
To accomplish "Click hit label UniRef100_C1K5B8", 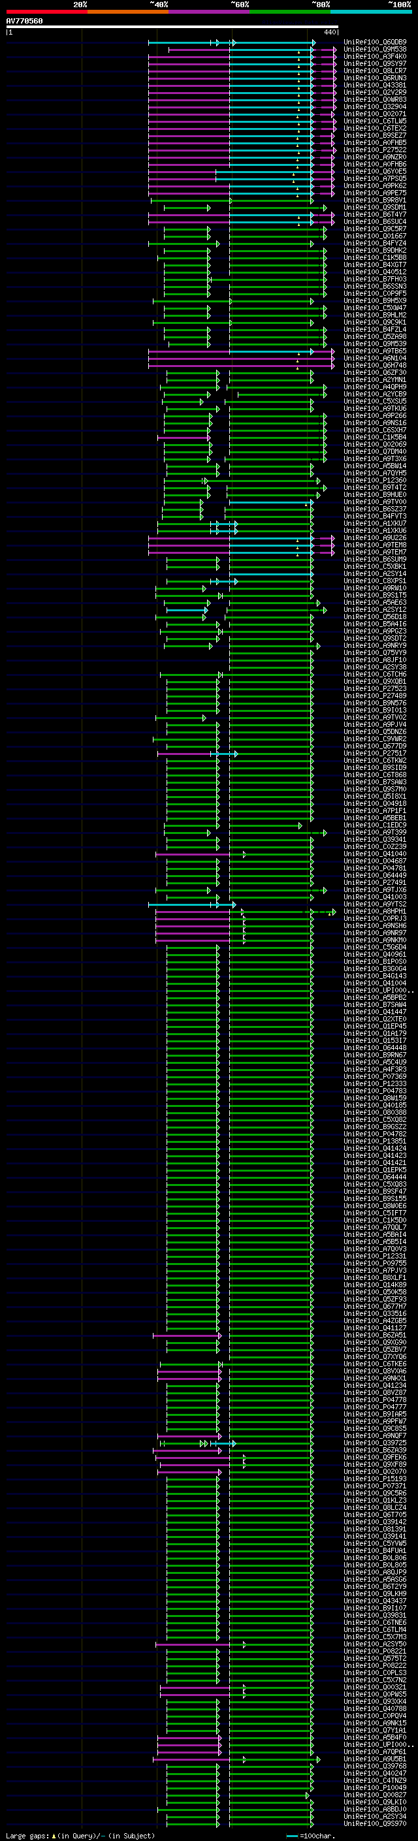I will click(x=375, y=257).
